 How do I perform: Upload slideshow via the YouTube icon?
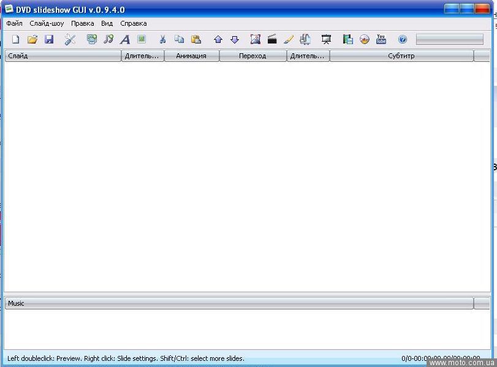tap(381, 39)
